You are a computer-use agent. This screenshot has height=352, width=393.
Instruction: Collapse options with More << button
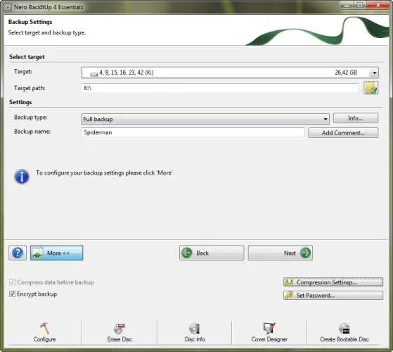pyautogui.click(x=57, y=253)
